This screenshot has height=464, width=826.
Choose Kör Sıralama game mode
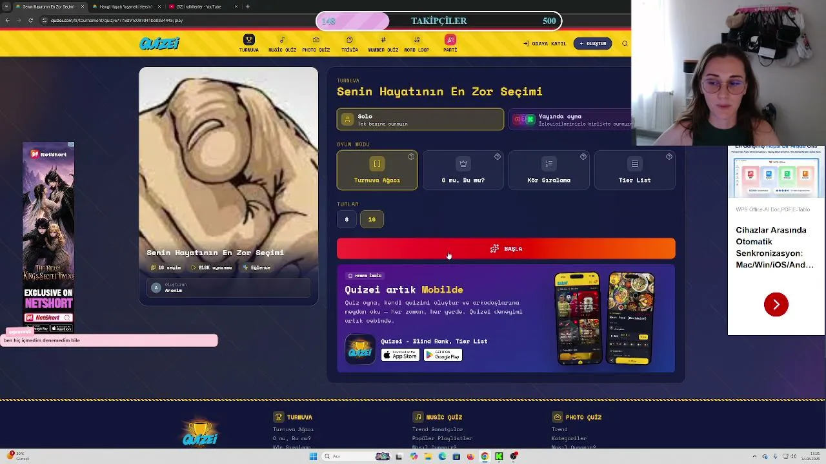pos(549,170)
